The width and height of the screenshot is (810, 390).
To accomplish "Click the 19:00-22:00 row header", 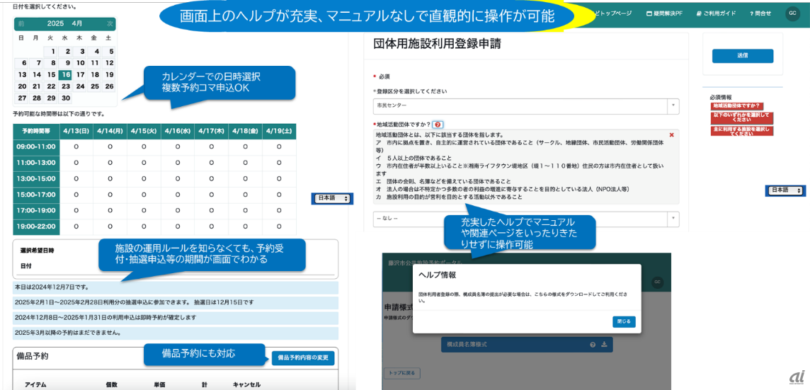I will pos(36,226).
